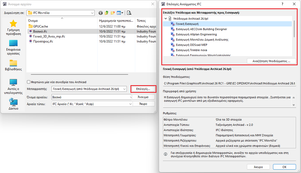
Task: Go to Επιφάνεια εργασίας shortcut
Action: [x=13, y=47]
